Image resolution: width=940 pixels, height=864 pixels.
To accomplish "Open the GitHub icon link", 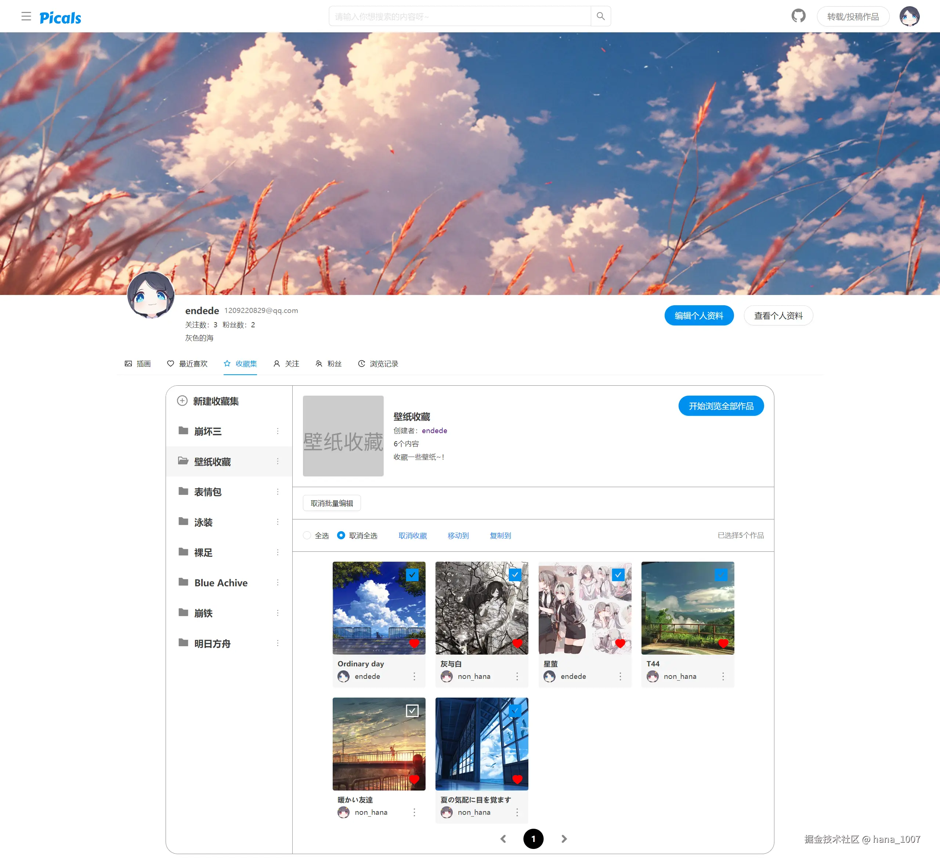I will (798, 17).
